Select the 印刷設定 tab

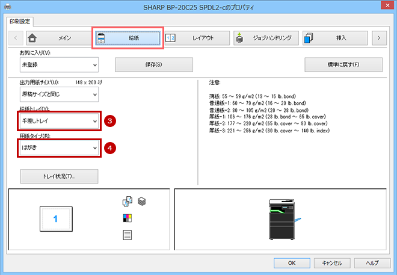[x=20, y=22]
